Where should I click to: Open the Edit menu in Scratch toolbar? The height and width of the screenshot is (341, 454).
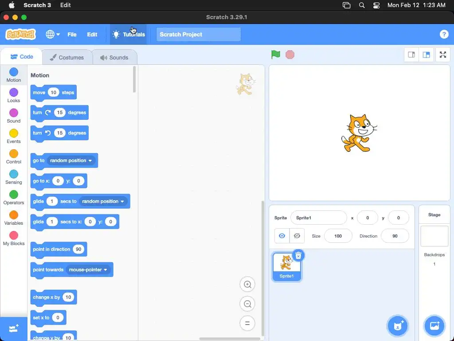click(92, 34)
